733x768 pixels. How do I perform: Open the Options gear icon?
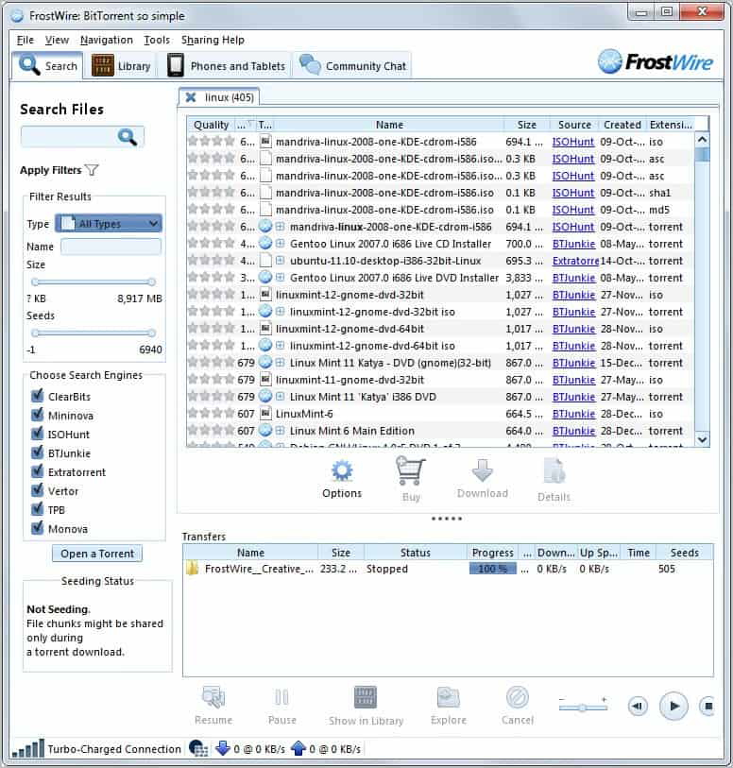(342, 470)
